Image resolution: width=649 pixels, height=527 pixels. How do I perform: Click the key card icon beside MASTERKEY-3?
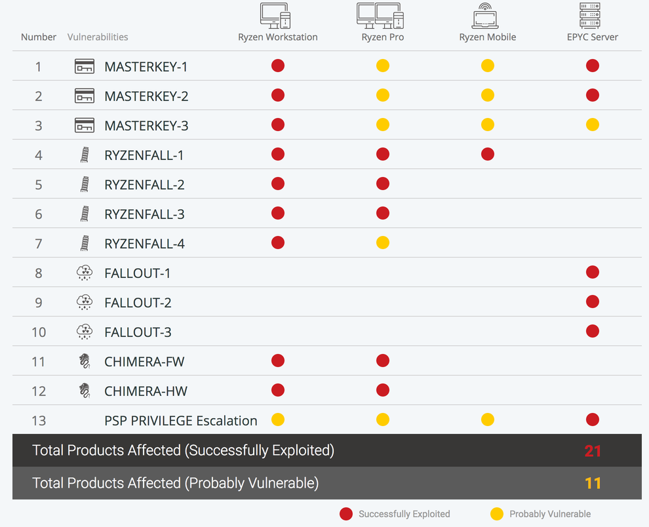pyautogui.click(x=85, y=125)
